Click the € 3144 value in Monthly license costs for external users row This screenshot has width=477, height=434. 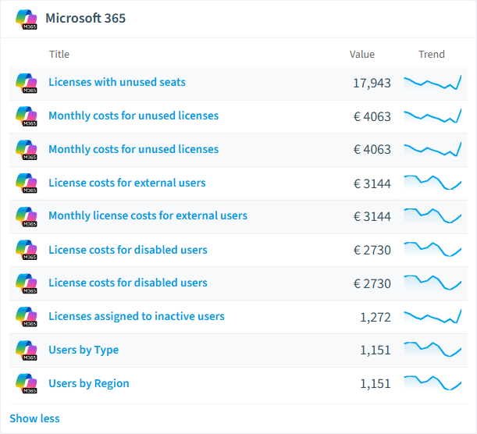point(372,216)
